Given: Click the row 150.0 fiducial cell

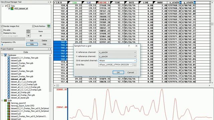Looking at the screenshot, I should pyautogui.click(x=61, y=62).
